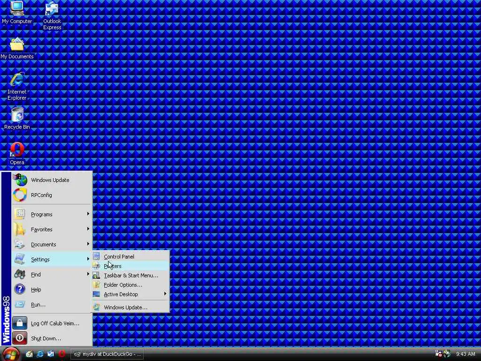Open Windows Update at Start menu top
Viewport: 481px width, 361px height.
click(52, 180)
